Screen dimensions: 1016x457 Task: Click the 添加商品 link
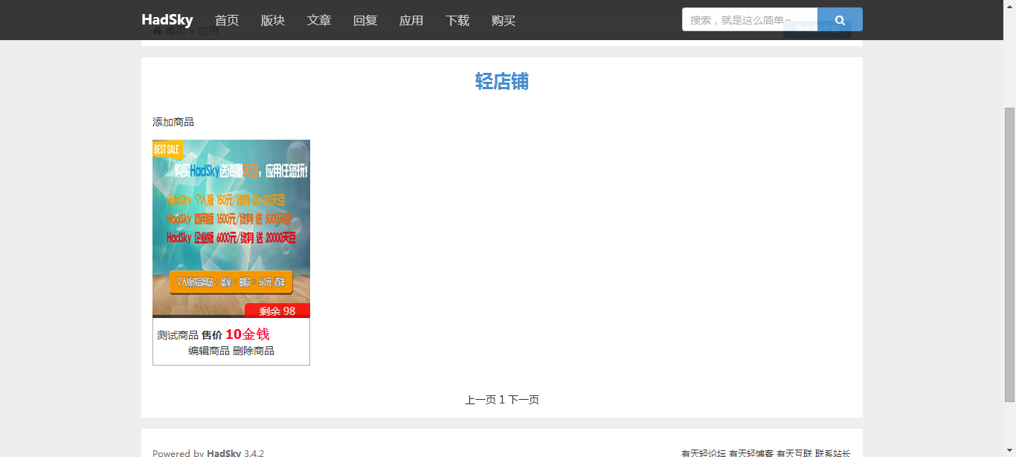[173, 122]
